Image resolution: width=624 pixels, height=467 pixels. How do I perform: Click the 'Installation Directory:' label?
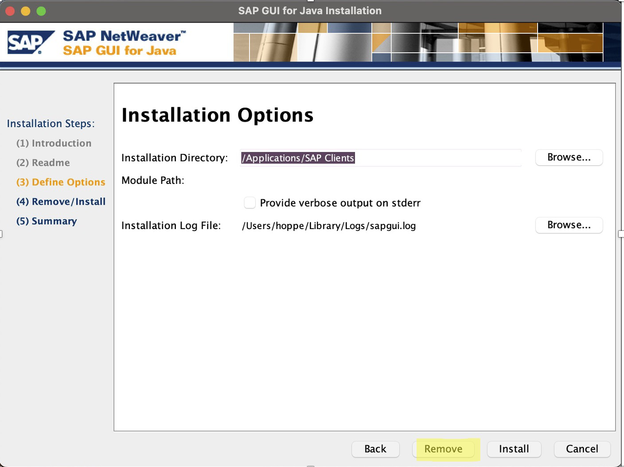click(175, 158)
